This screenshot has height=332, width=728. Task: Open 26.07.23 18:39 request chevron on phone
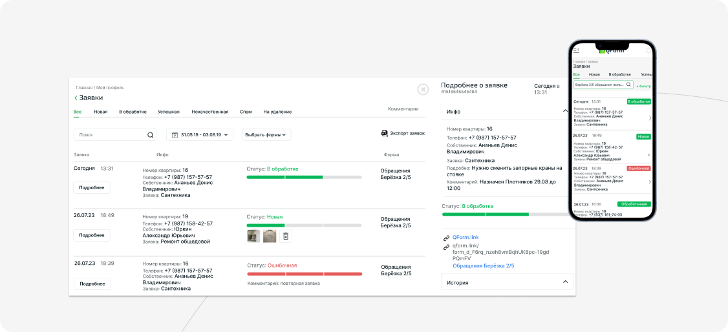[x=648, y=183]
